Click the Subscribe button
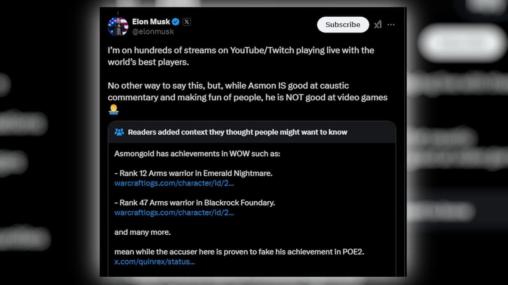The height and width of the screenshot is (285, 508). (x=343, y=25)
